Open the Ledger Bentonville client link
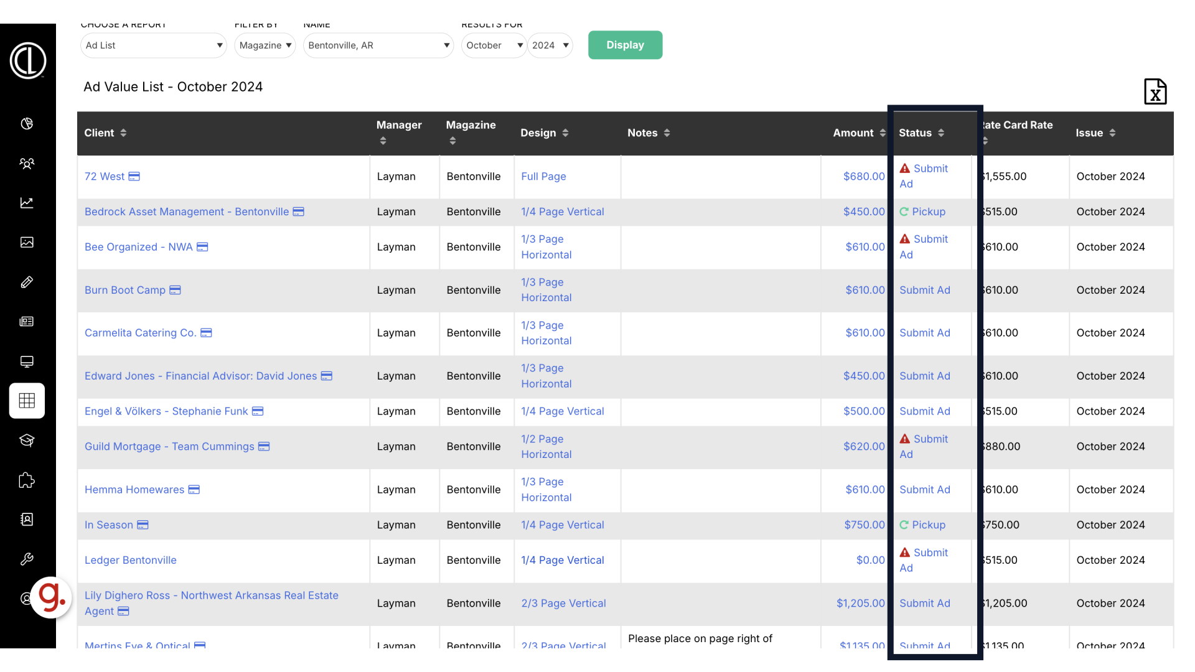This screenshot has height=672, width=1195. pos(131,561)
